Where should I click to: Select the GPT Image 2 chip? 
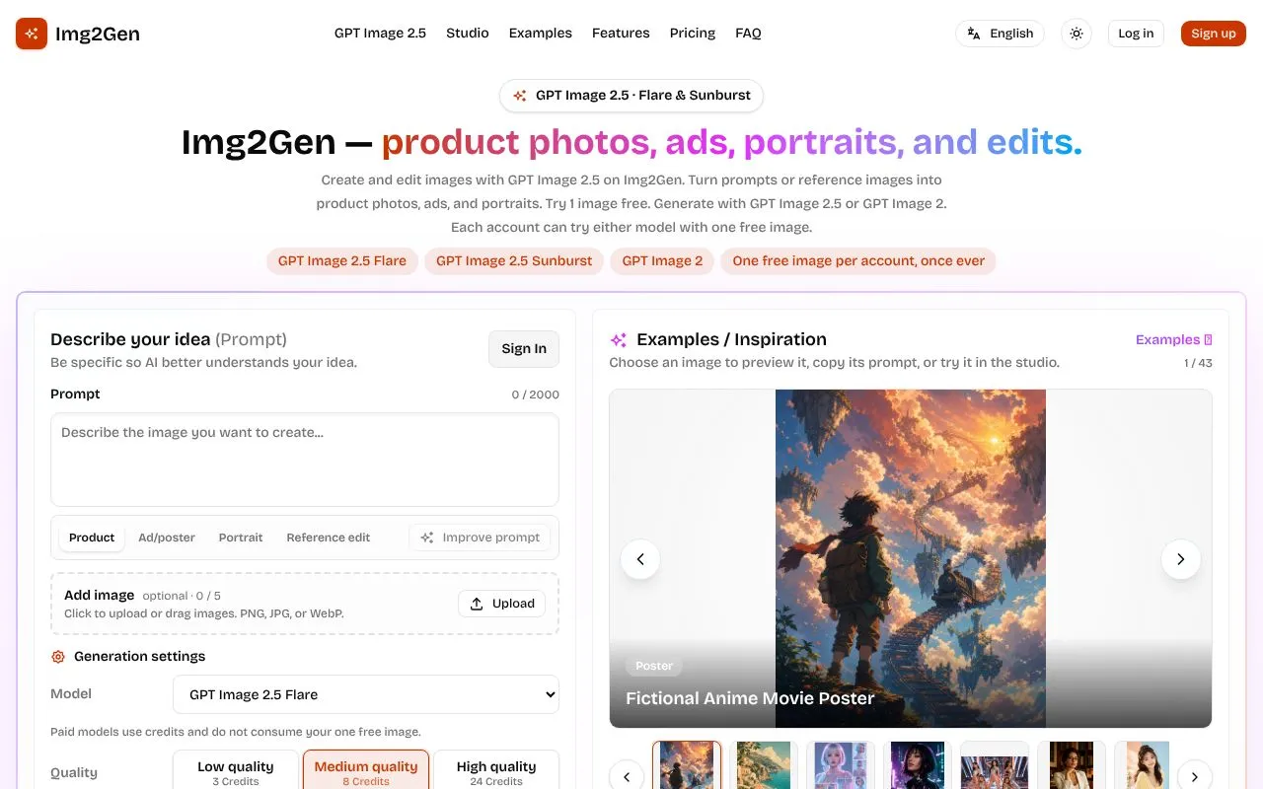(x=662, y=261)
